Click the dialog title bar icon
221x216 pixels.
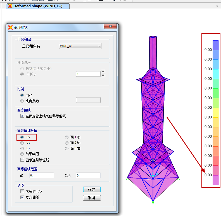[x=10, y=27]
